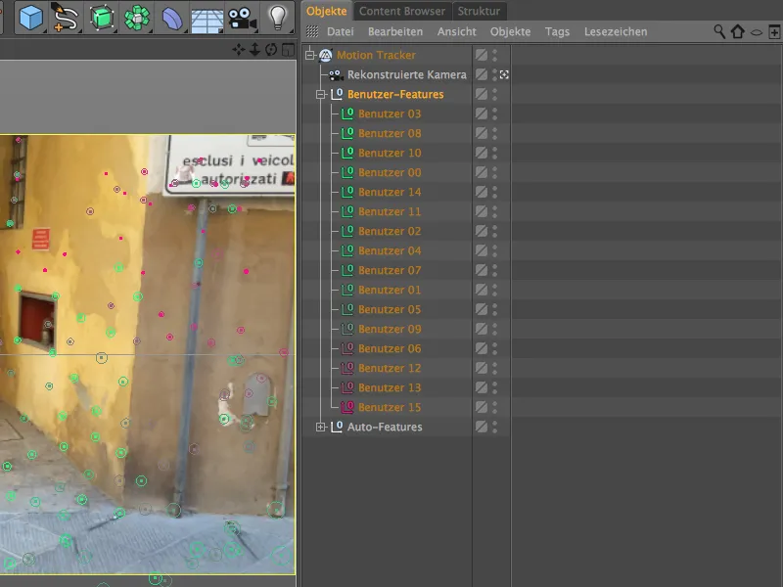
Task: Open the Lesezeichen menu
Action: pyautogui.click(x=616, y=31)
